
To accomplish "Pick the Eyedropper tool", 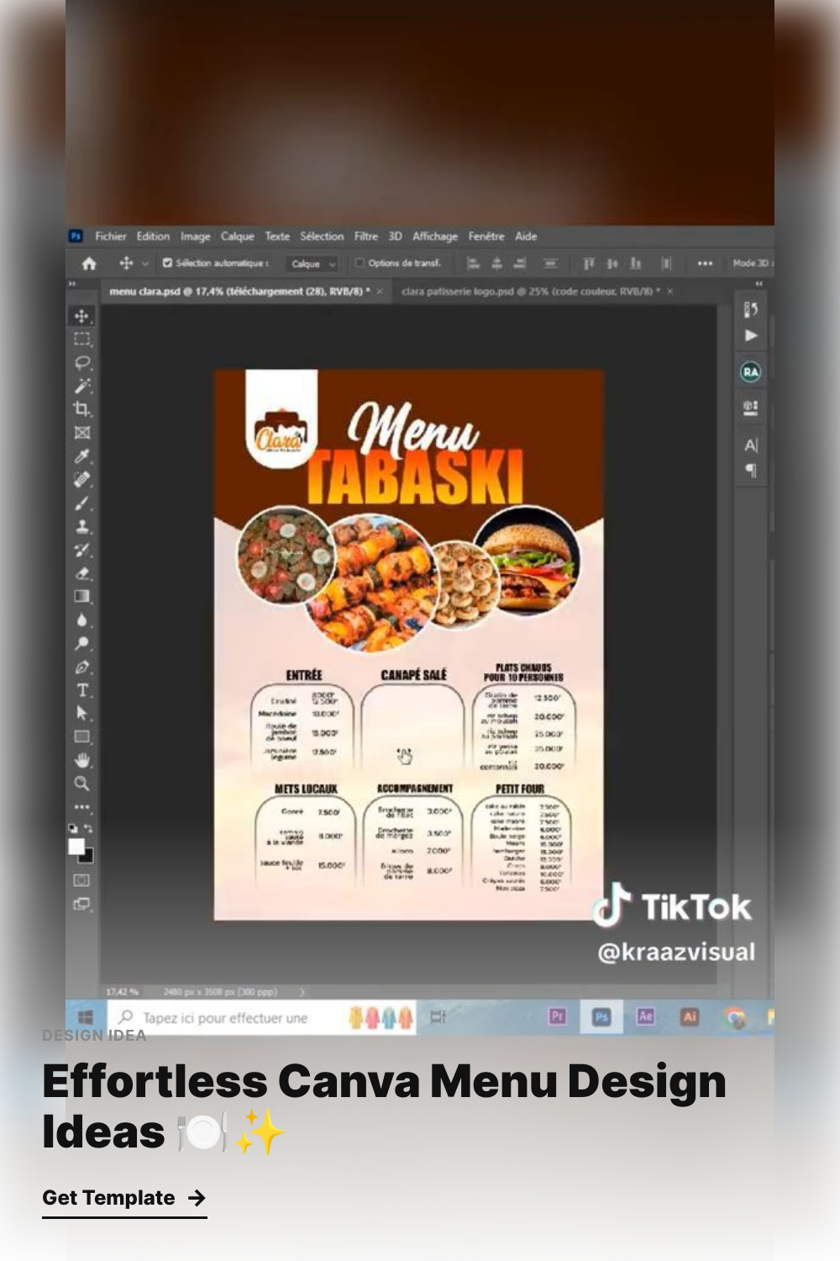I will [81, 456].
